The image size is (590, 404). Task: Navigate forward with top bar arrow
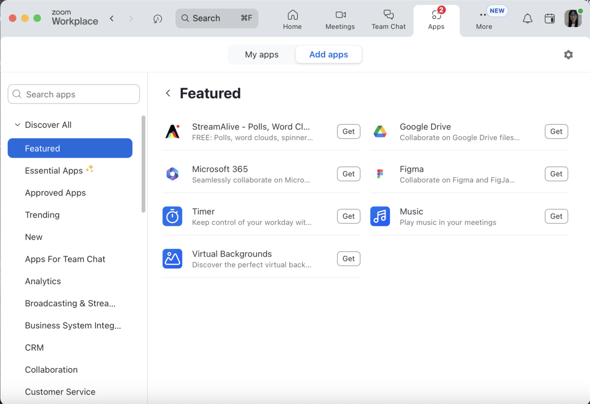[x=131, y=19]
